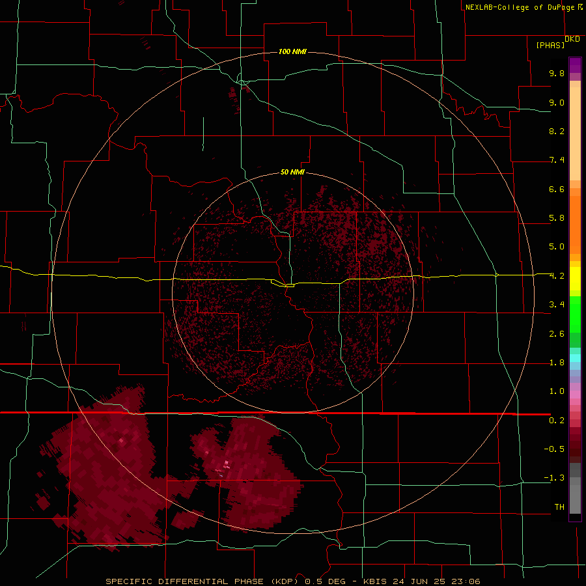586x586 pixels.
Task: Click the 1.0 colorbar value
Action: click(x=557, y=391)
